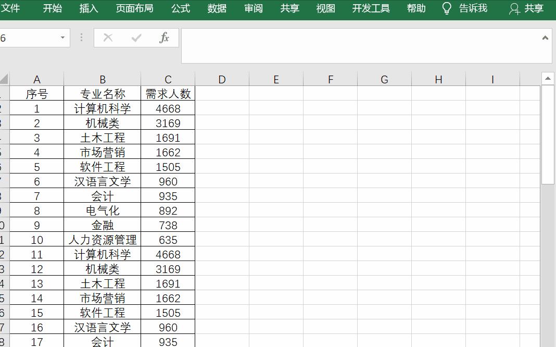This screenshot has width=556, height=347.
Task: Click the Enter checkmark icon in formula bar
Action: [136, 38]
